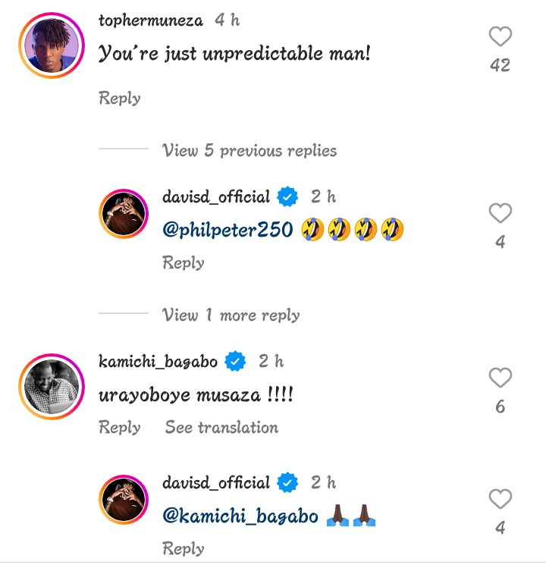Open davisd_official's avatar beside the kamichi_bagabo reply
546x565 pixels.
click(x=125, y=501)
